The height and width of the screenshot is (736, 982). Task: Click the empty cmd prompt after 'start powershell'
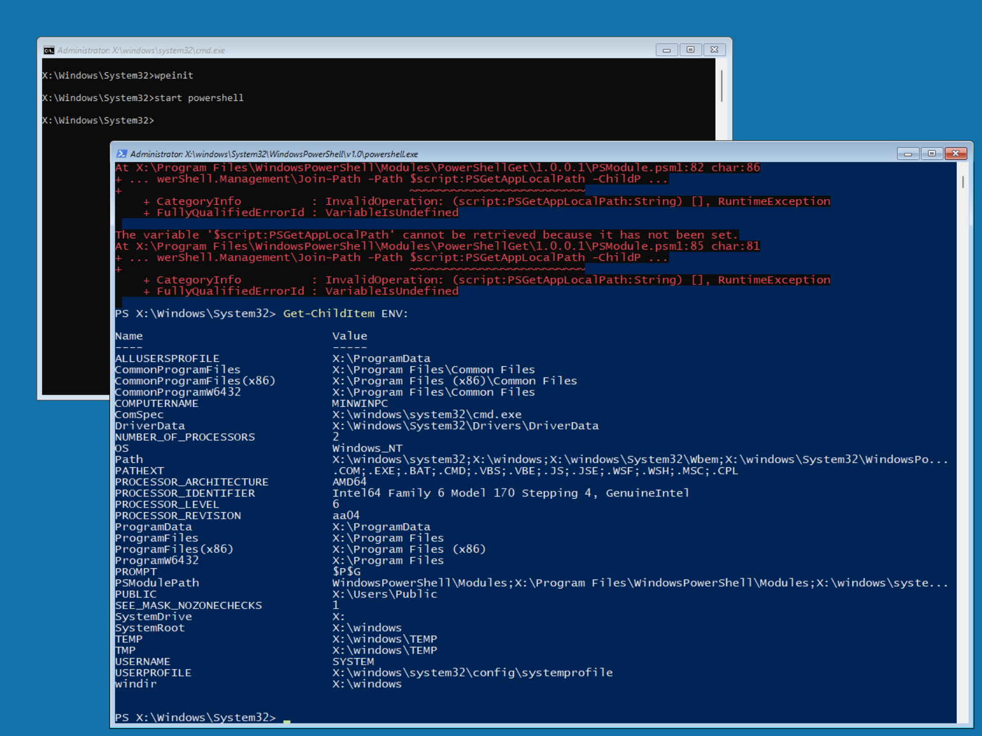(98, 121)
